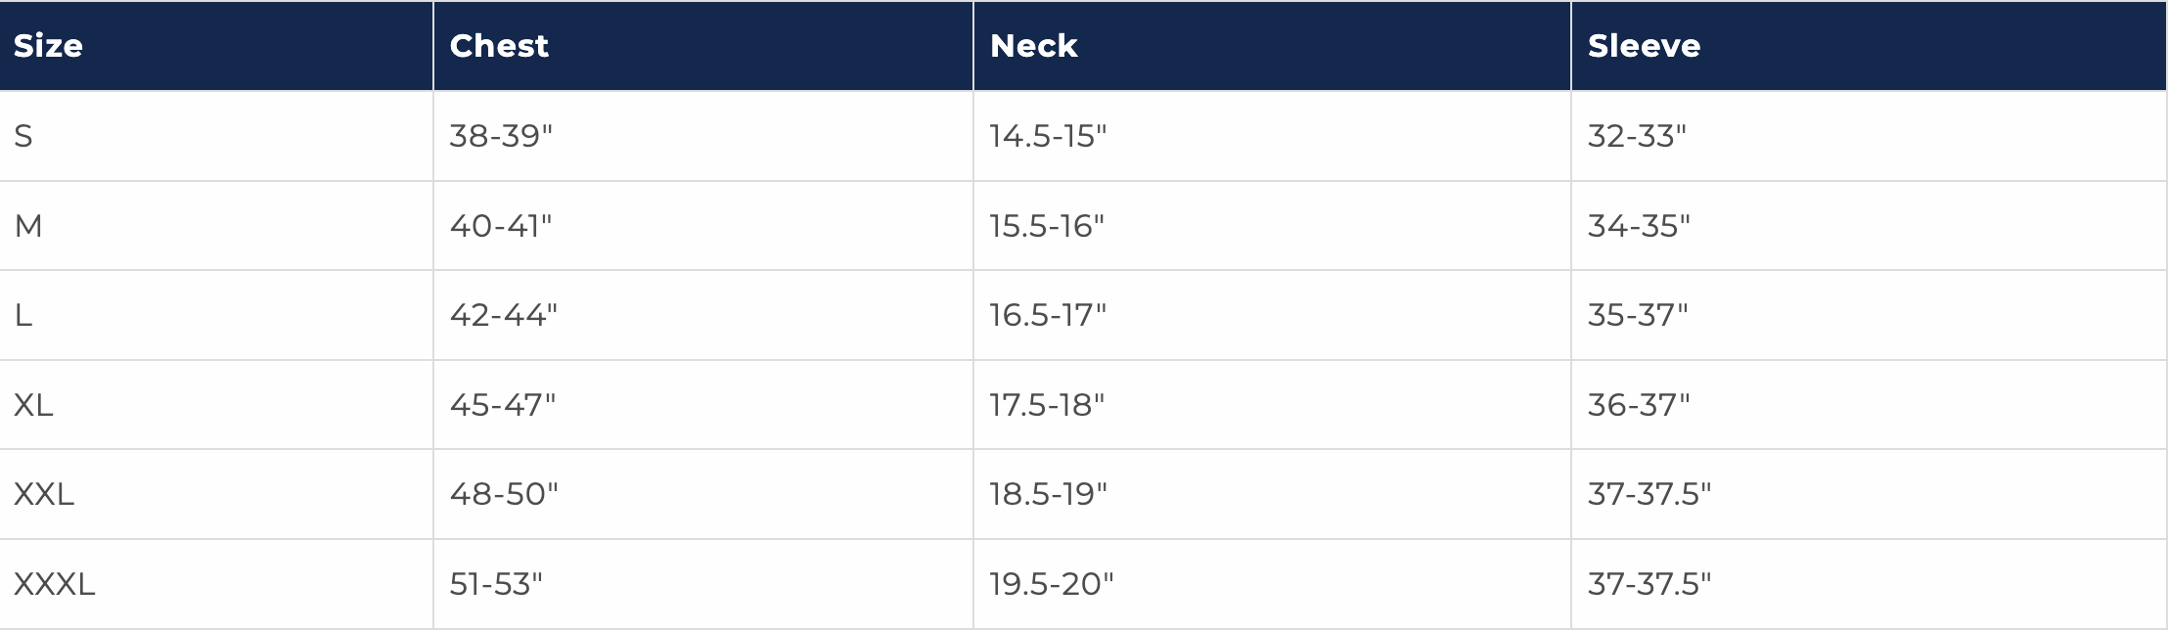Viewport: 2168px width, 630px height.
Task: Click neck measurement 15.5-16"
Action: [1047, 226]
